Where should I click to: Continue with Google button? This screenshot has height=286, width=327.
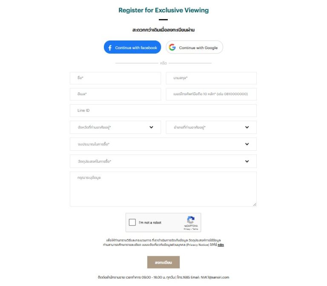click(x=194, y=47)
